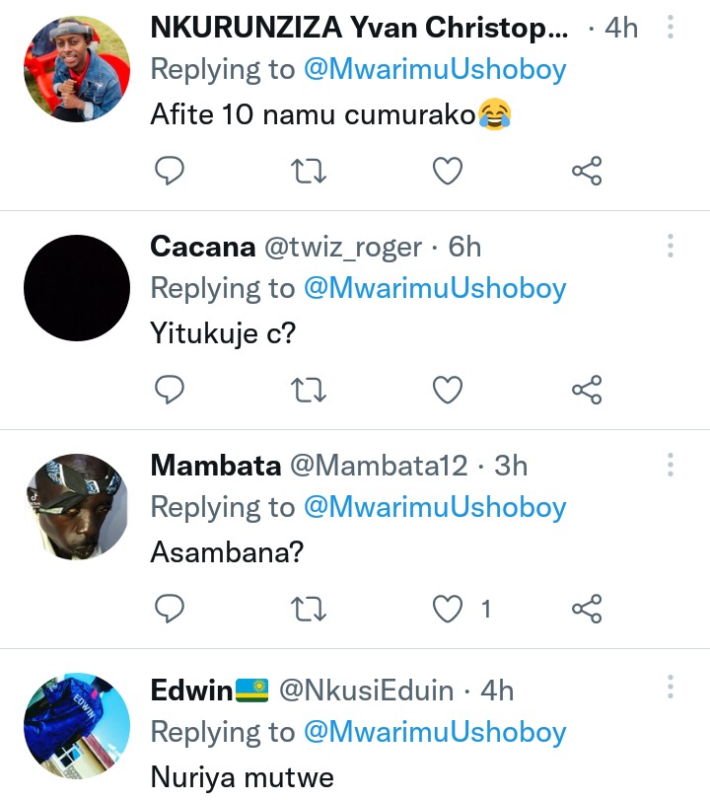Retweet Cacana's tweet
This screenshot has width=710, height=801.
click(x=311, y=391)
